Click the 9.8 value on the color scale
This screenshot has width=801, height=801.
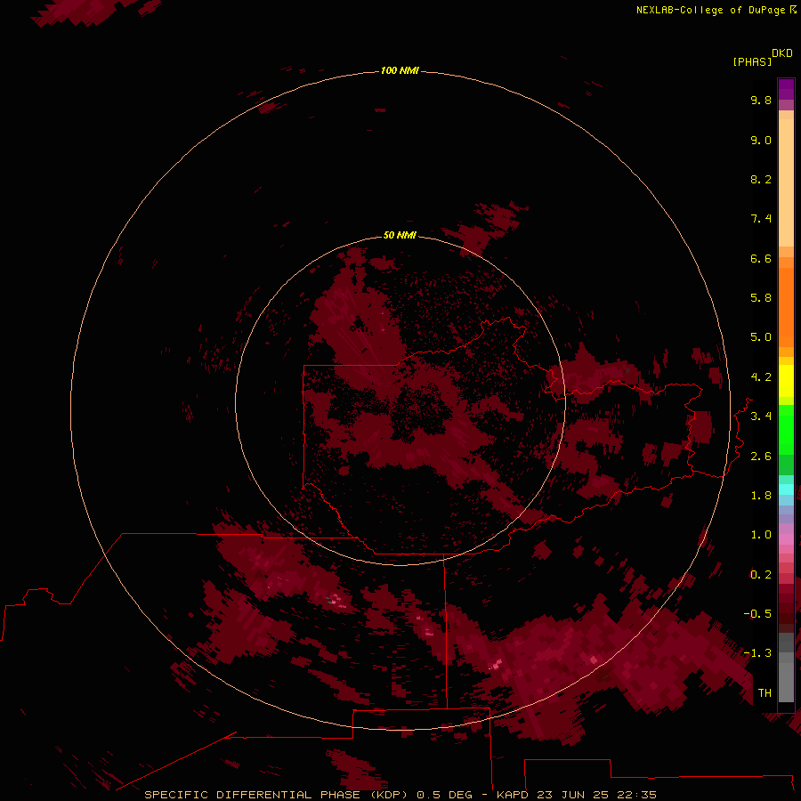(761, 100)
